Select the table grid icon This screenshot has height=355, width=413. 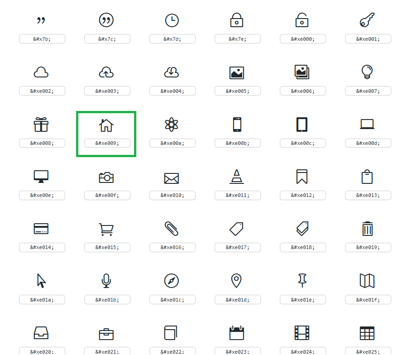tap(367, 333)
